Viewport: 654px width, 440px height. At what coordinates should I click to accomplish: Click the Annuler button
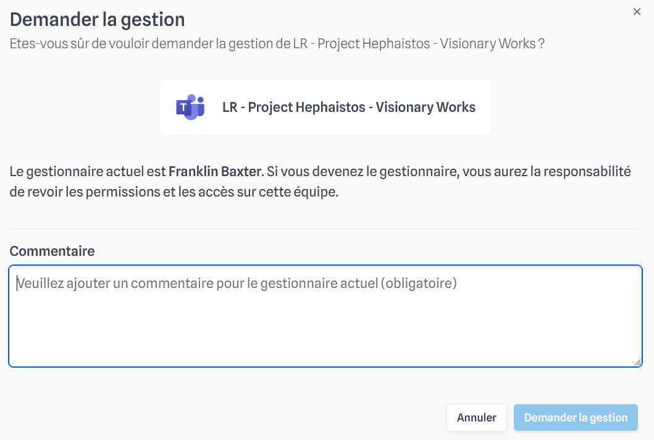(x=476, y=418)
